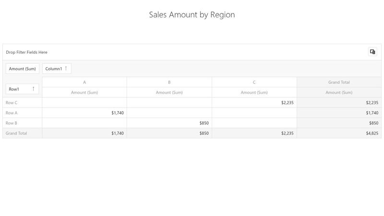Click the Row1 field chip label

click(x=14, y=89)
